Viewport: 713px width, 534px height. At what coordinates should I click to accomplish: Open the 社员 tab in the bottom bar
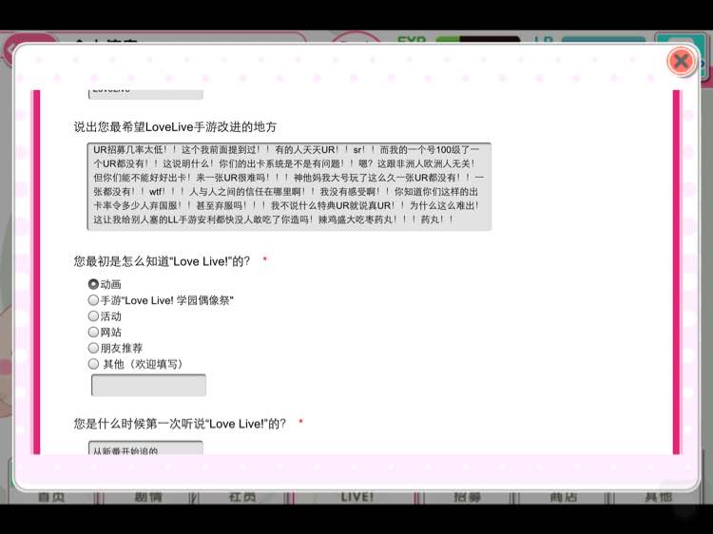pos(241,497)
